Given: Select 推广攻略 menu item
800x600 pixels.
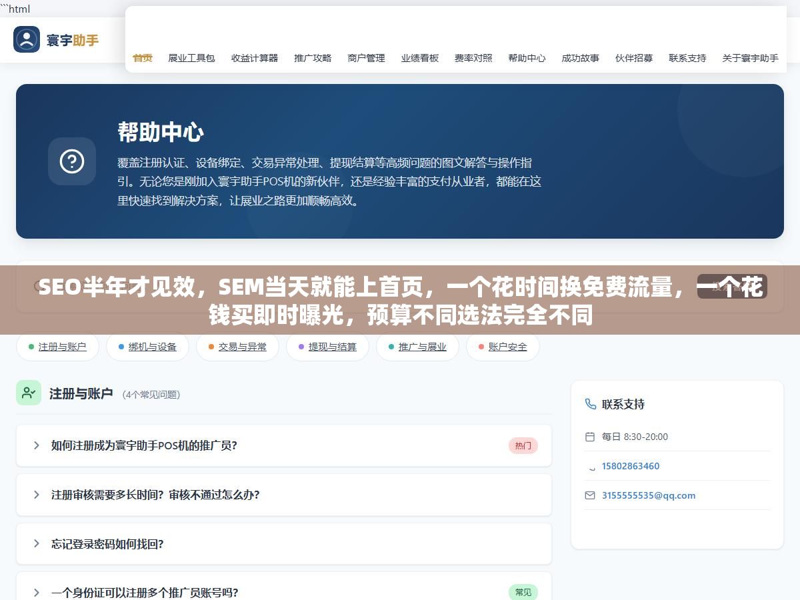Looking at the screenshot, I should click(x=313, y=58).
